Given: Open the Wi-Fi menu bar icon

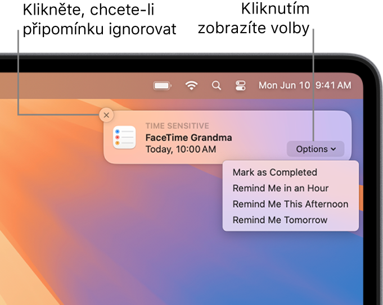Looking at the screenshot, I should [x=191, y=85].
